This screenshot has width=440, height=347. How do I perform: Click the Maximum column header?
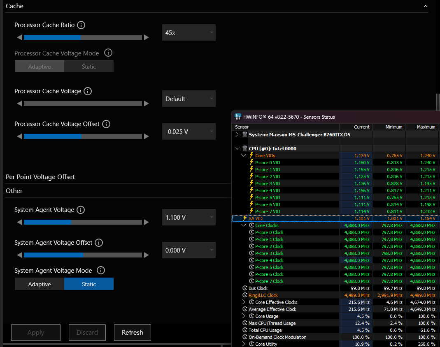[423, 127]
